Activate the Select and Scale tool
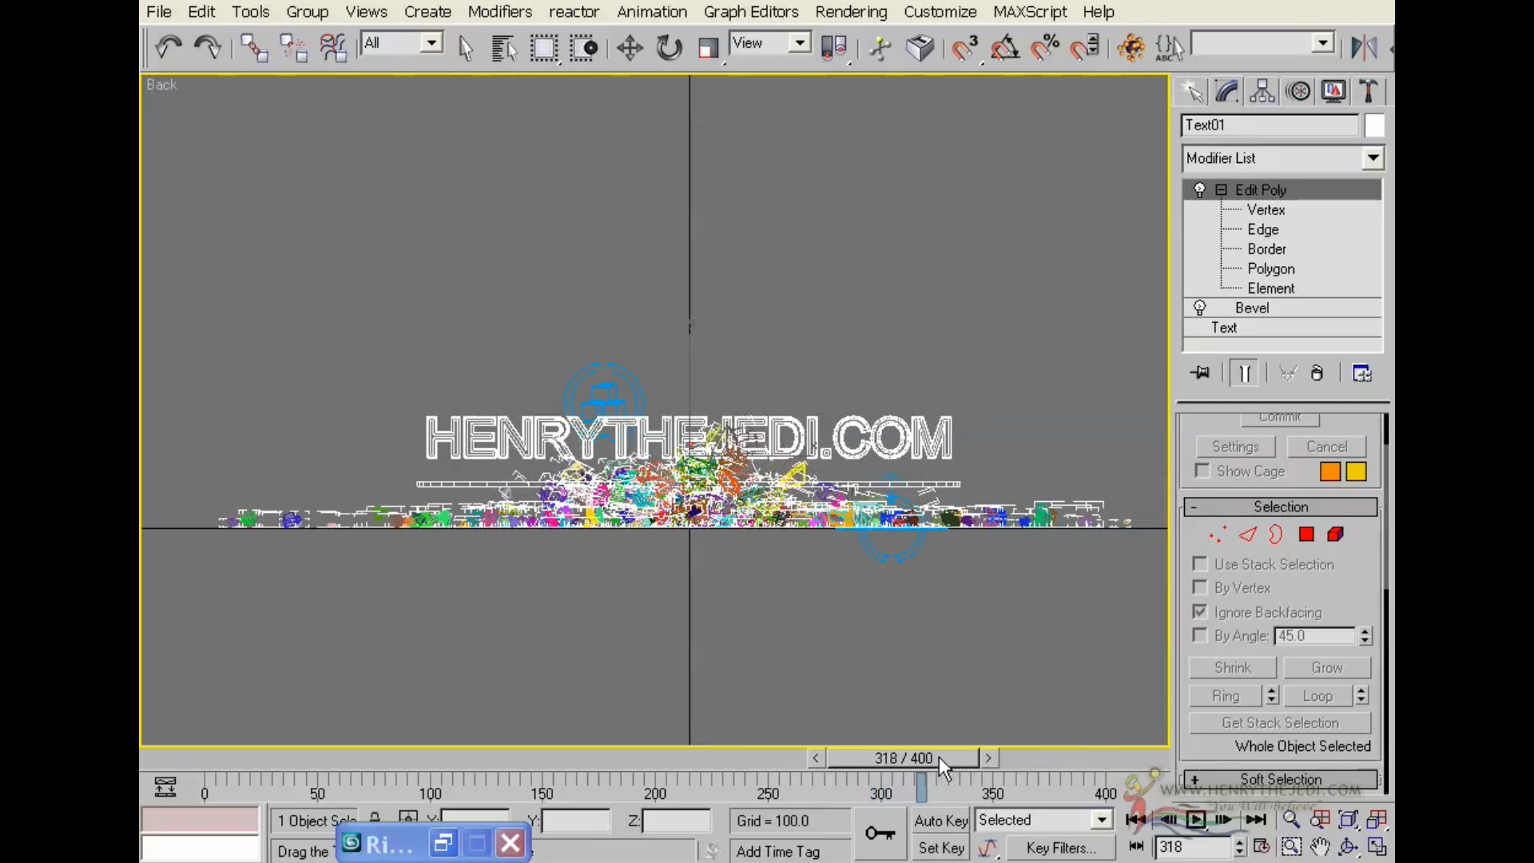This screenshot has width=1534, height=863. click(708, 48)
